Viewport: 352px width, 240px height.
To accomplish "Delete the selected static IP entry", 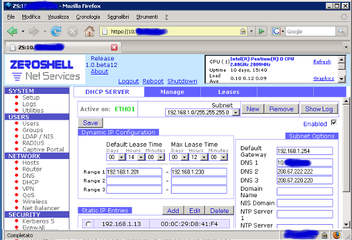I will coord(219,211).
